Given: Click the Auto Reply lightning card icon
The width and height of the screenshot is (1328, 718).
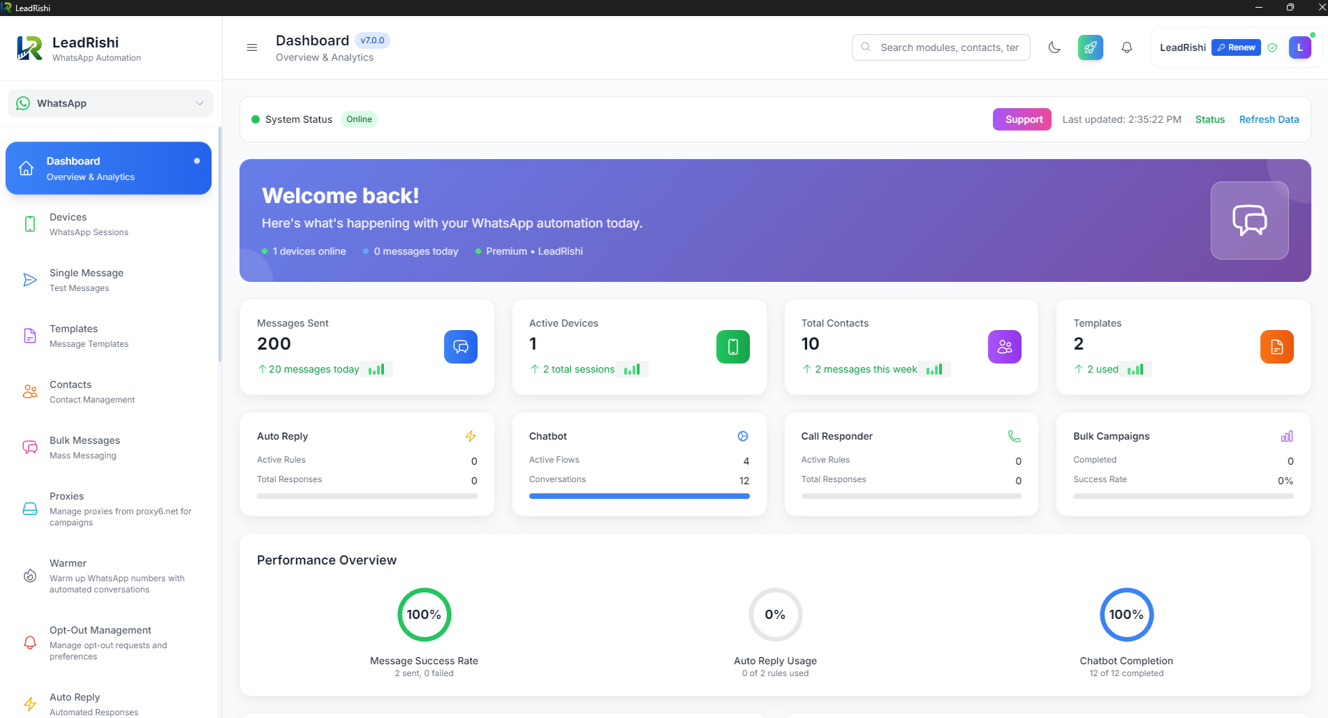Looking at the screenshot, I should point(471,436).
